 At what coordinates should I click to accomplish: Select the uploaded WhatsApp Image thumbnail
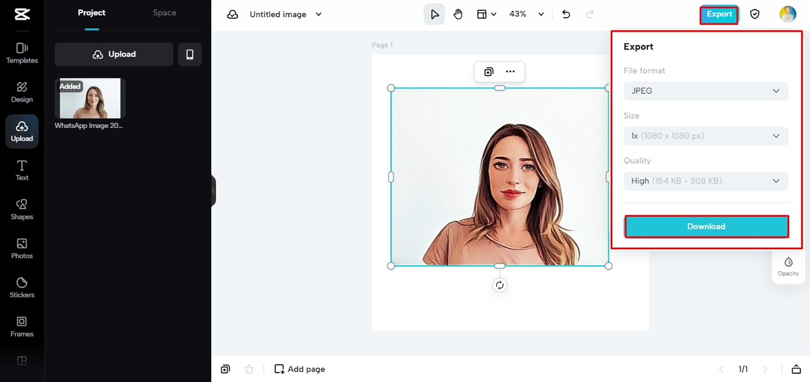point(90,99)
